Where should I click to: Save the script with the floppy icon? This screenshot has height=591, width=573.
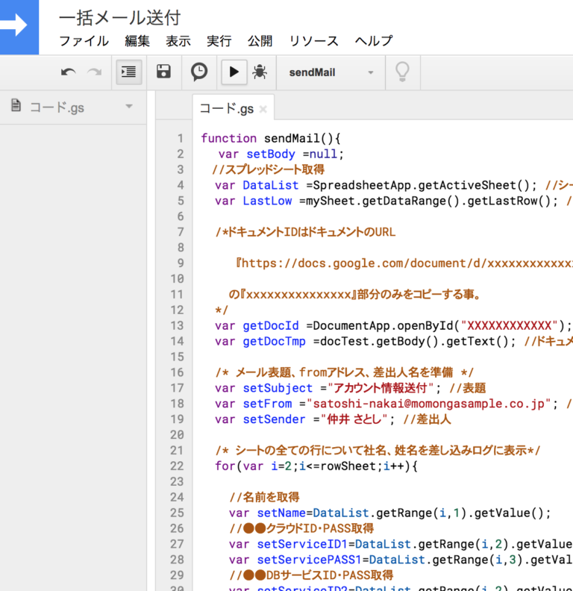click(x=163, y=72)
